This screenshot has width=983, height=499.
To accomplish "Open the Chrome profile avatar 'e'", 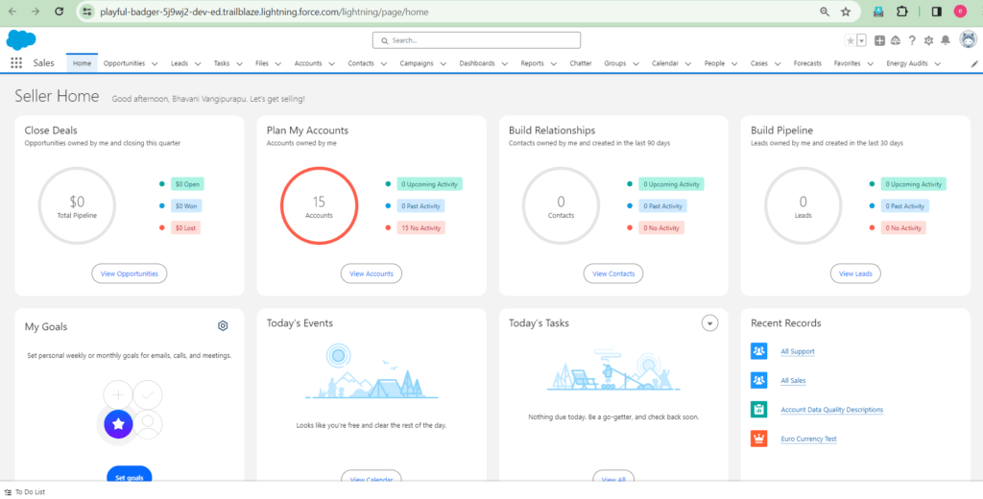I will click(960, 12).
